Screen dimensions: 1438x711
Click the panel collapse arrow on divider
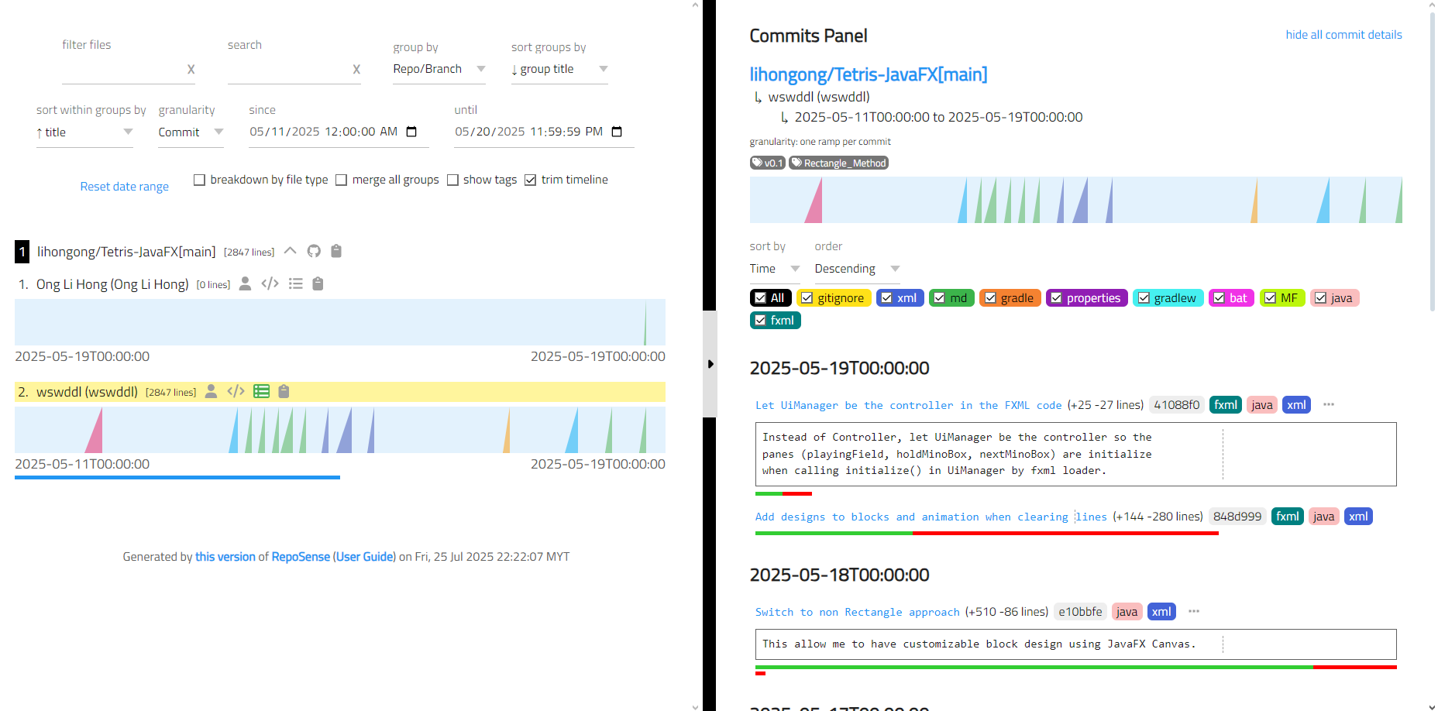coord(710,364)
